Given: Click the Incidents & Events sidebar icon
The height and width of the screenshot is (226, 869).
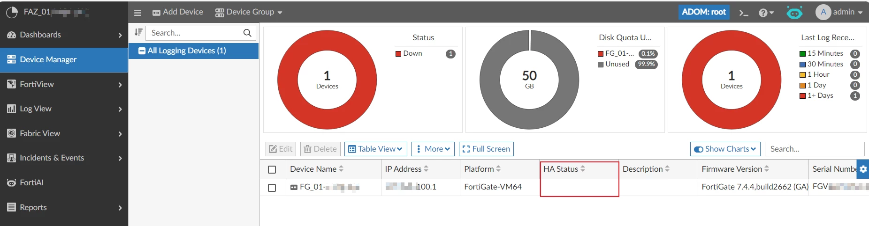Looking at the screenshot, I should (x=12, y=158).
